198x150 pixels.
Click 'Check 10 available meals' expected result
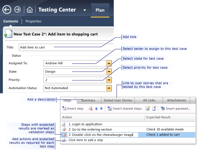pos(165,129)
